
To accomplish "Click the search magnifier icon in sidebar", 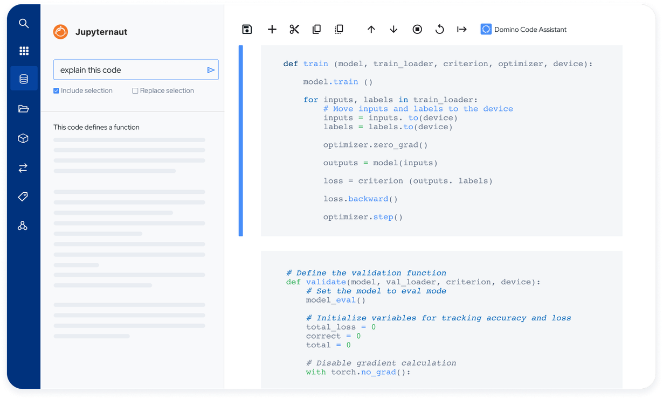I will click(x=24, y=23).
